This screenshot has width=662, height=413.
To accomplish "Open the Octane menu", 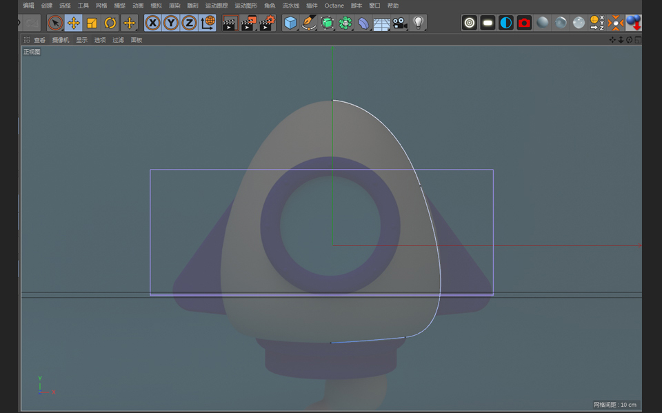I will pos(334,6).
